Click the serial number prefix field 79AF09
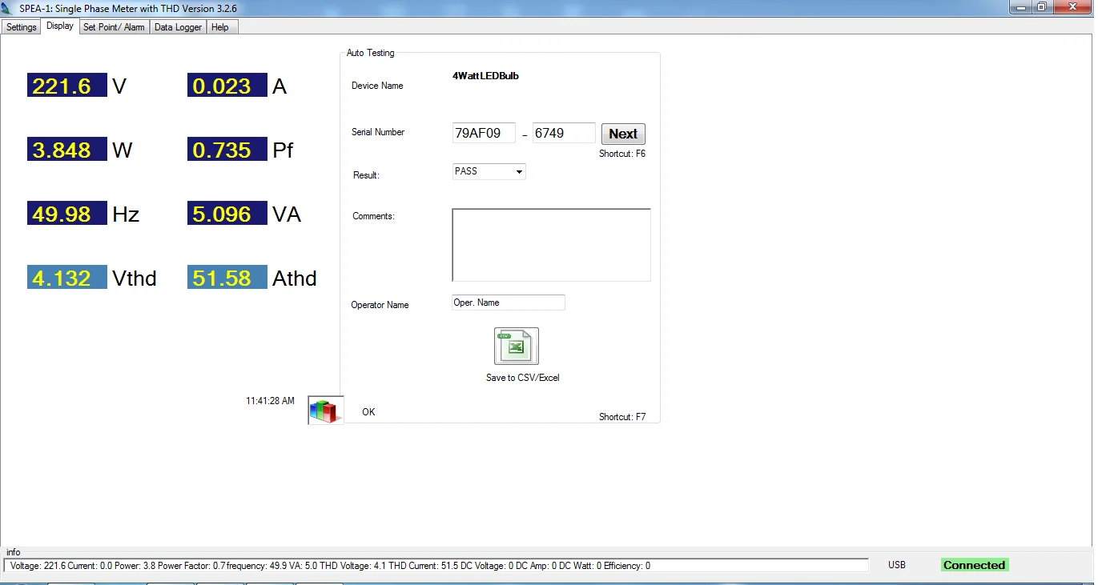1098x585 pixels. coord(484,133)
